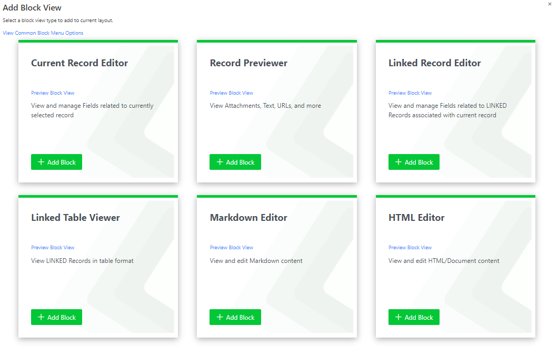Preview the Current Record Editor block view

click(53, 93)
